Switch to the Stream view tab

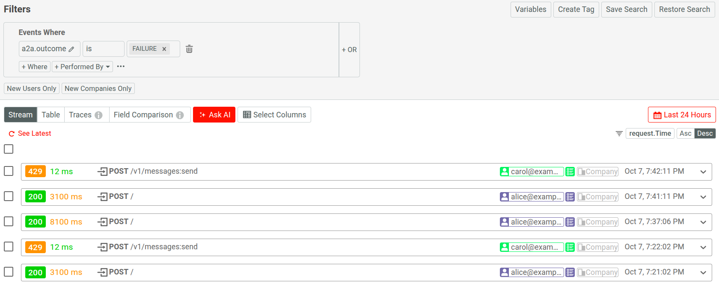(21, 115)
